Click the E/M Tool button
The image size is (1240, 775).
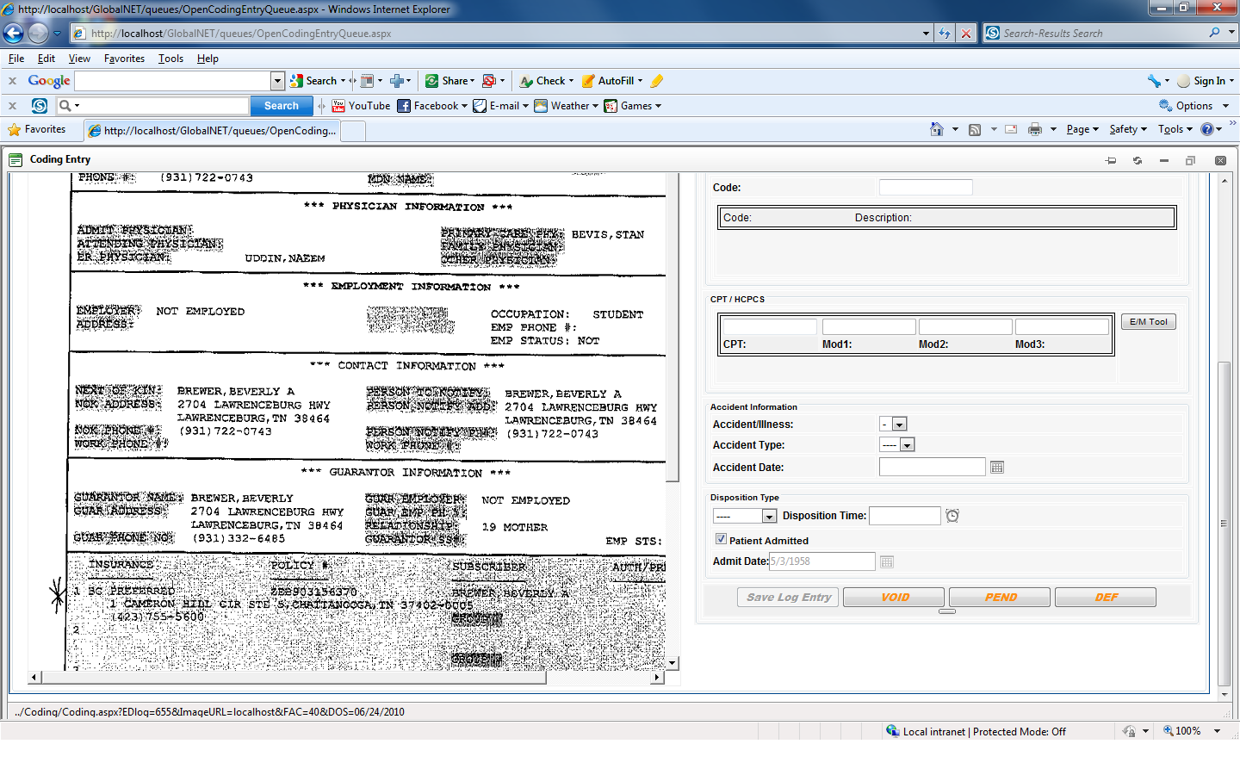click(1148, 322)
